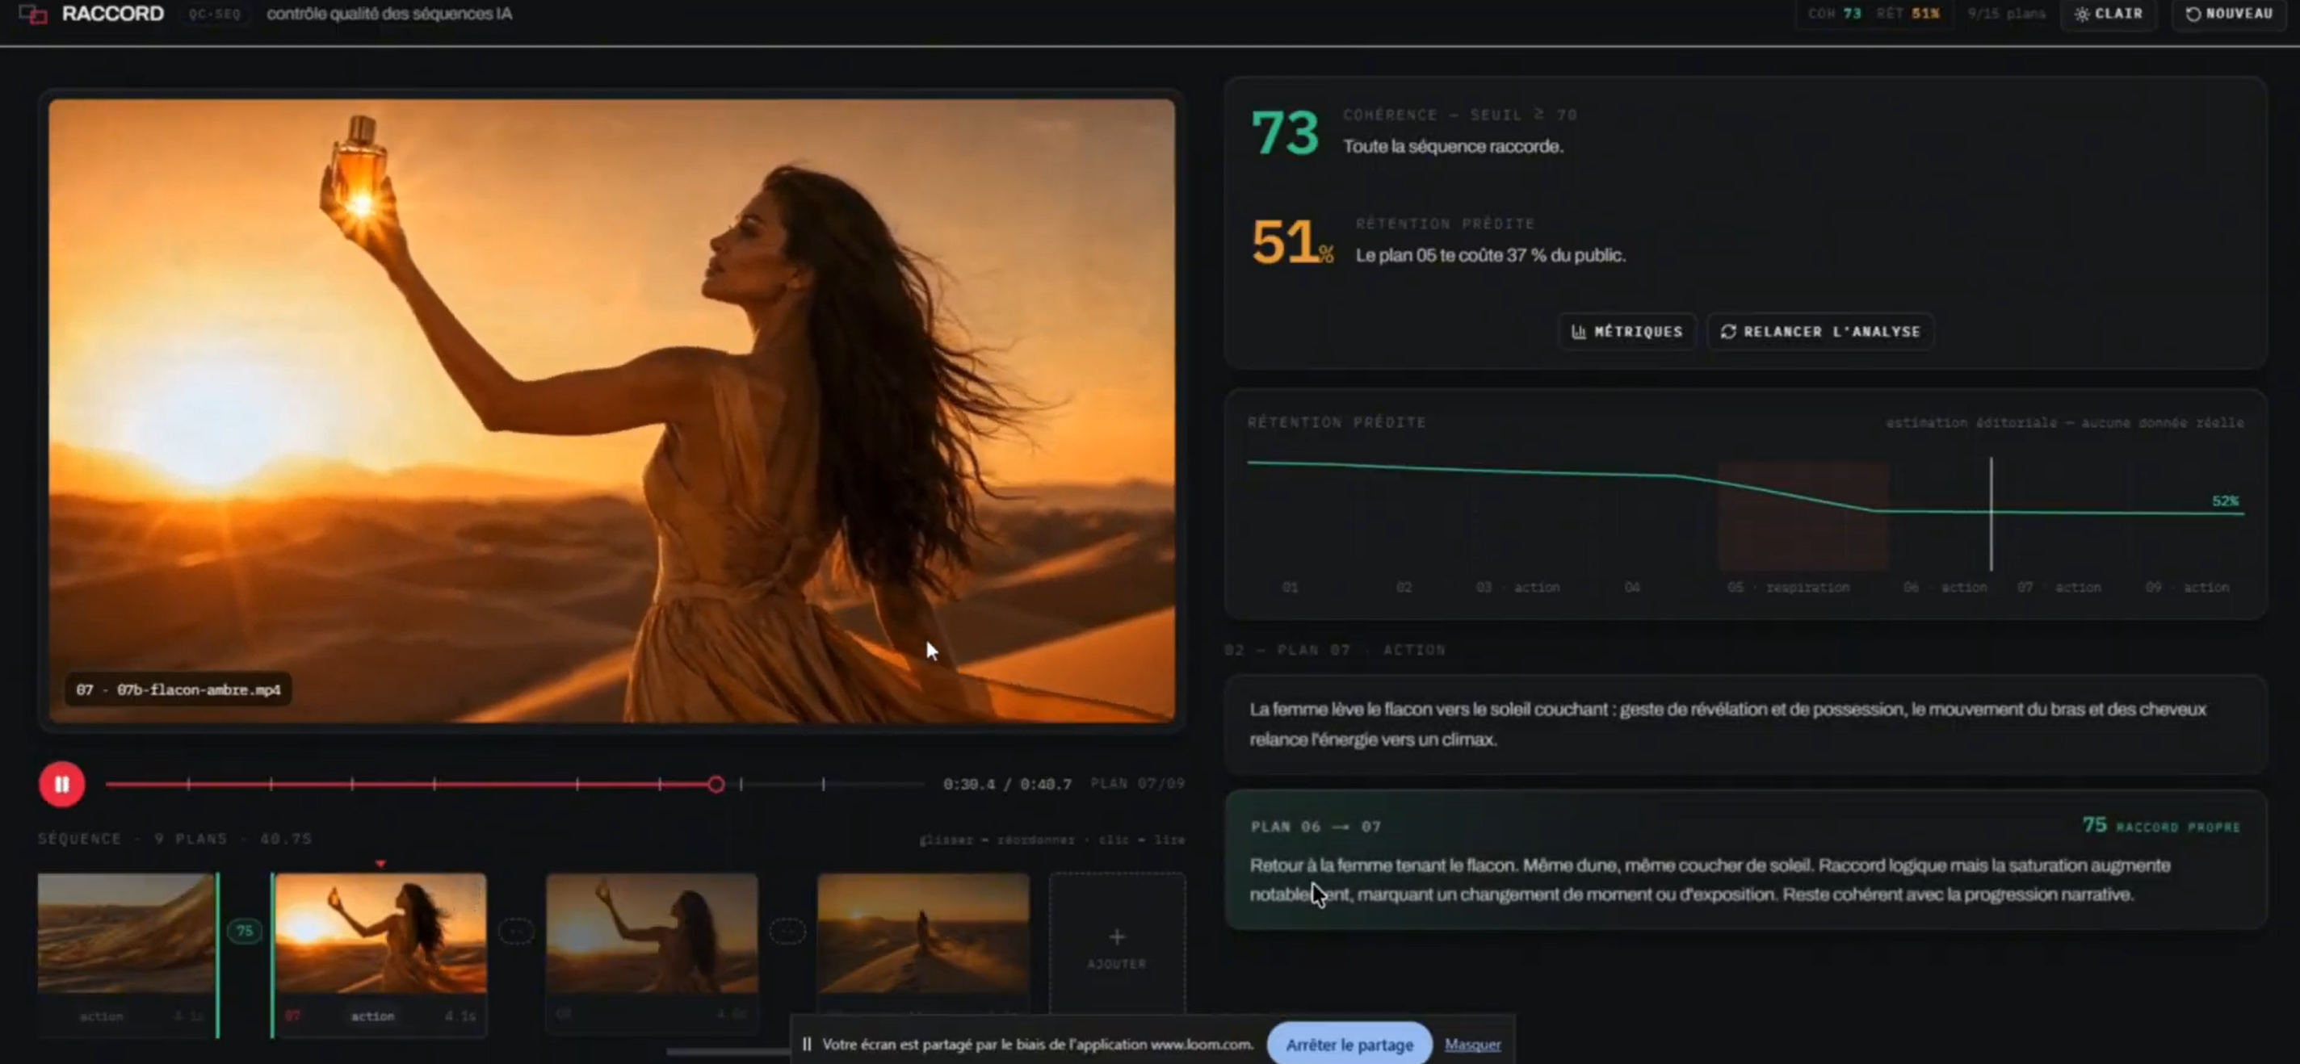Click the action tag on plan 06
Viewport: 2300px width, 1064px height.
pyautogui.click(x=101, y=1016)
